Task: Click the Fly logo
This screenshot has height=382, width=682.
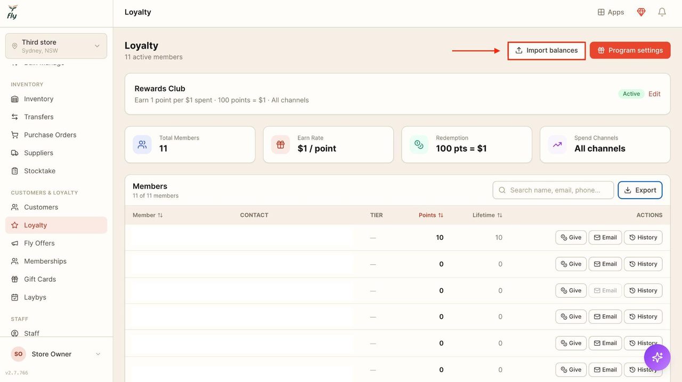Action: point(12,12)
